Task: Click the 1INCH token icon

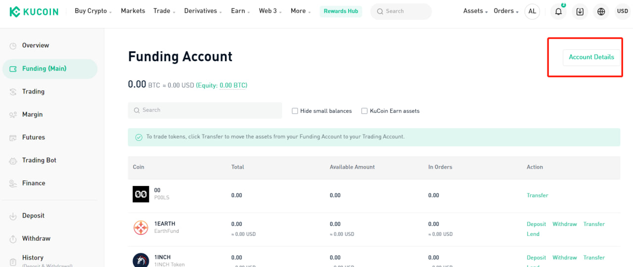Action: click(141, 261)
